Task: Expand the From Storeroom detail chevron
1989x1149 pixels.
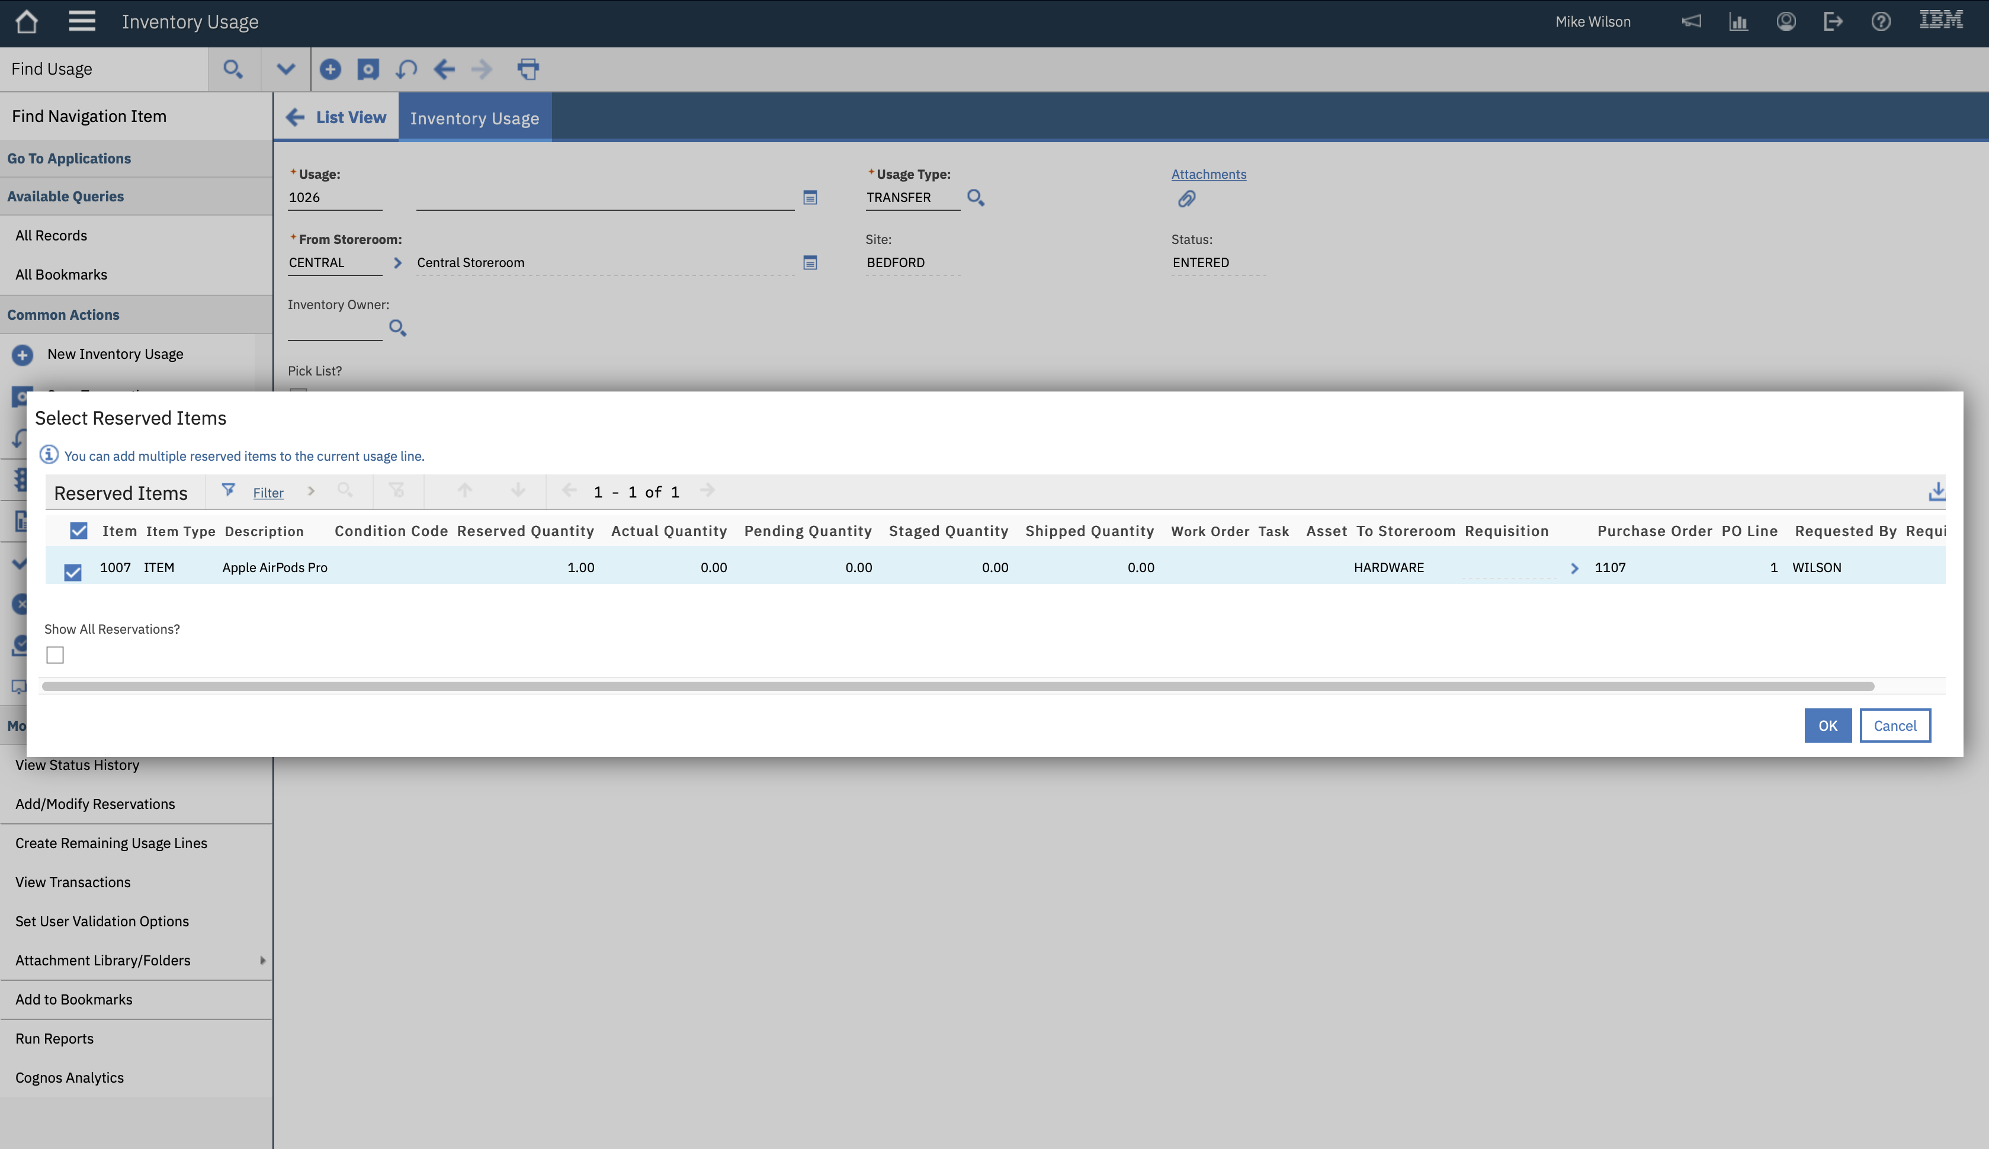Action: pyautogui.click(x=397, y=263)
